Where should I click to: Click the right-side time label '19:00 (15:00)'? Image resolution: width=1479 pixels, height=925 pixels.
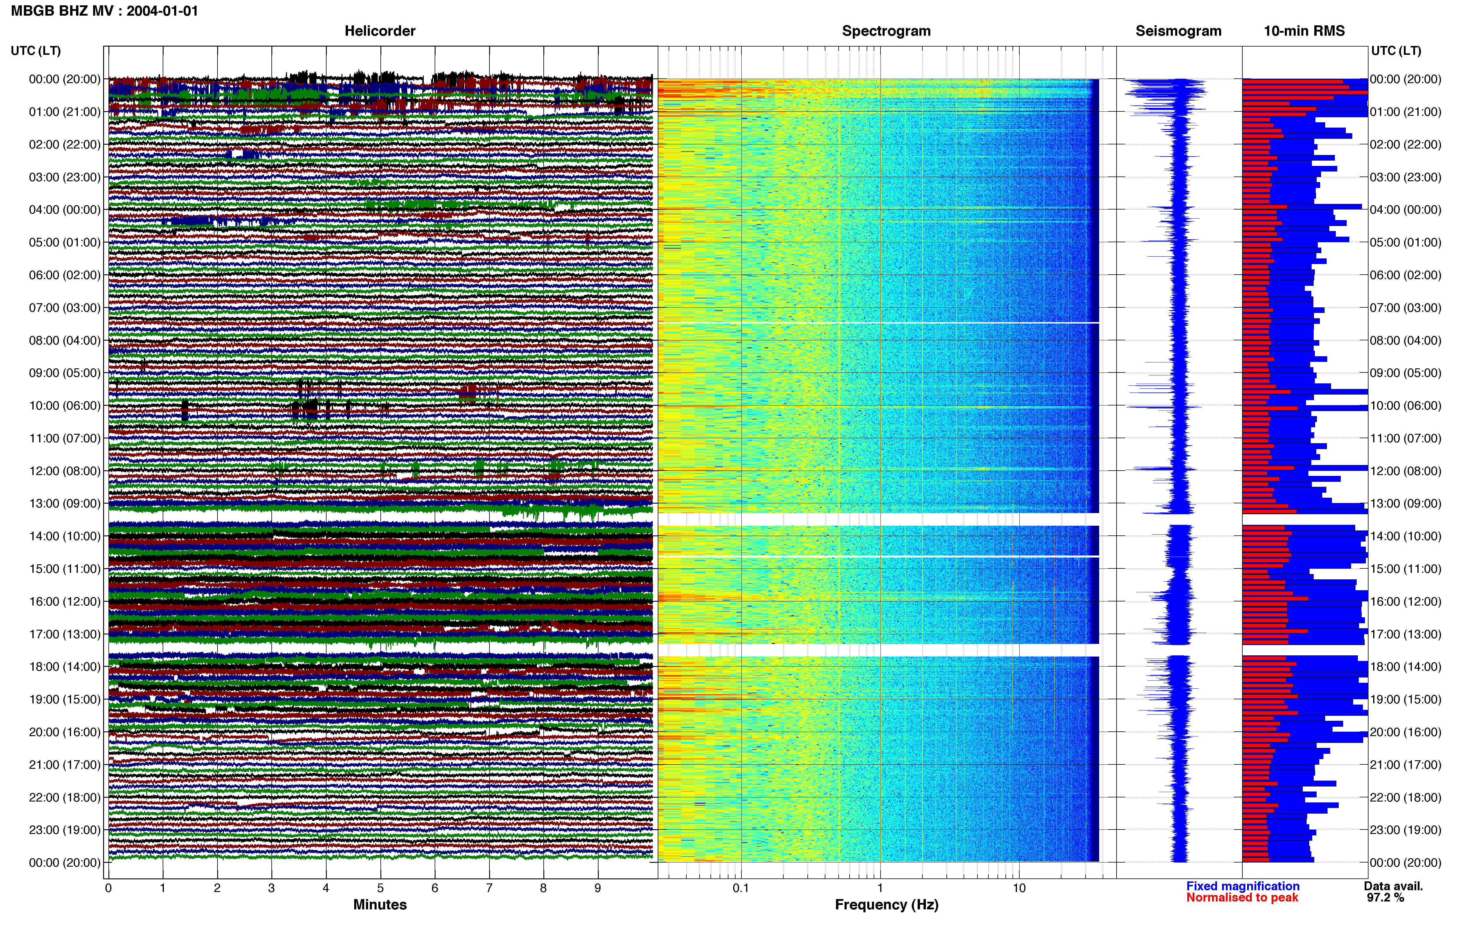(x=1406, y=699)
